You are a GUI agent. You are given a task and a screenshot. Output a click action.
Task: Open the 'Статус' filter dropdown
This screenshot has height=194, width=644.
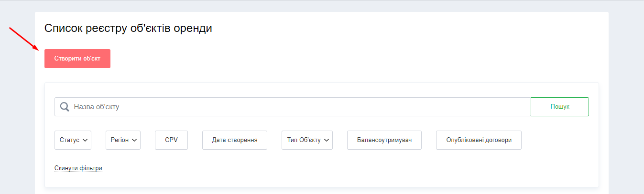pos(73,140)
